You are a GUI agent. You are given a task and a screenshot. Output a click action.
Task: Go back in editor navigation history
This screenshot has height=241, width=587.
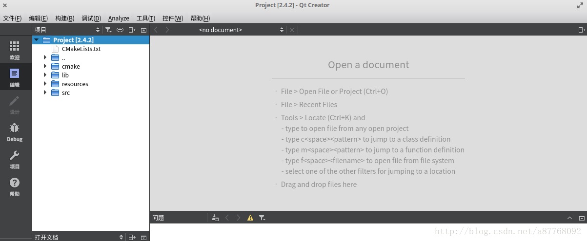coord(156,30)
